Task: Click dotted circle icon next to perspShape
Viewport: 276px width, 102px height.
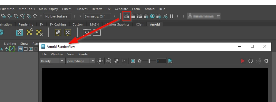Action: click(x=100, y=61)
